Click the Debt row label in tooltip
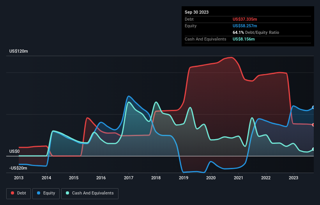 189,19
